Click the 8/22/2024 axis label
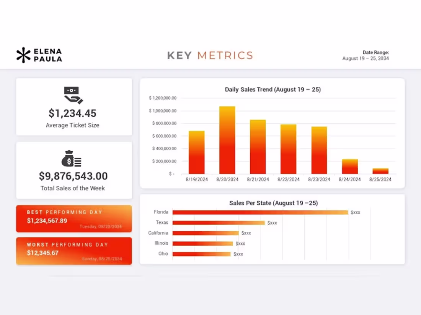Screen dimensions: 421x315 (289, 179)
